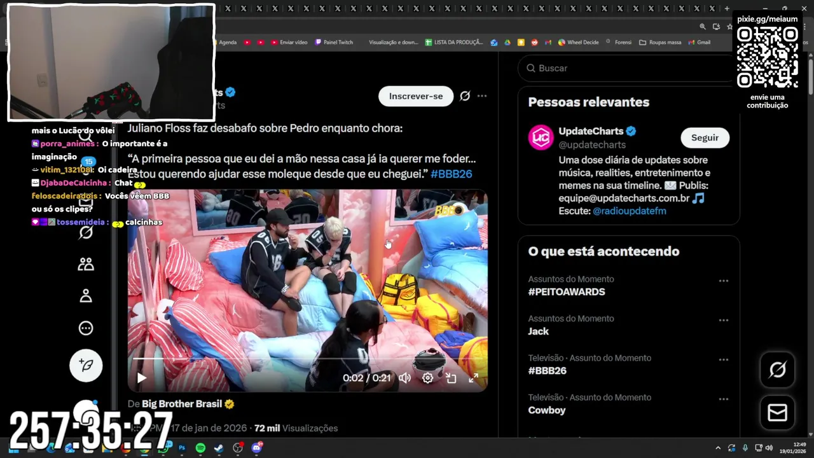The height and width of the screenshot is (458, 814).
Task: Open the floating Messages envelope button
Action: click(x=777, y=413)
